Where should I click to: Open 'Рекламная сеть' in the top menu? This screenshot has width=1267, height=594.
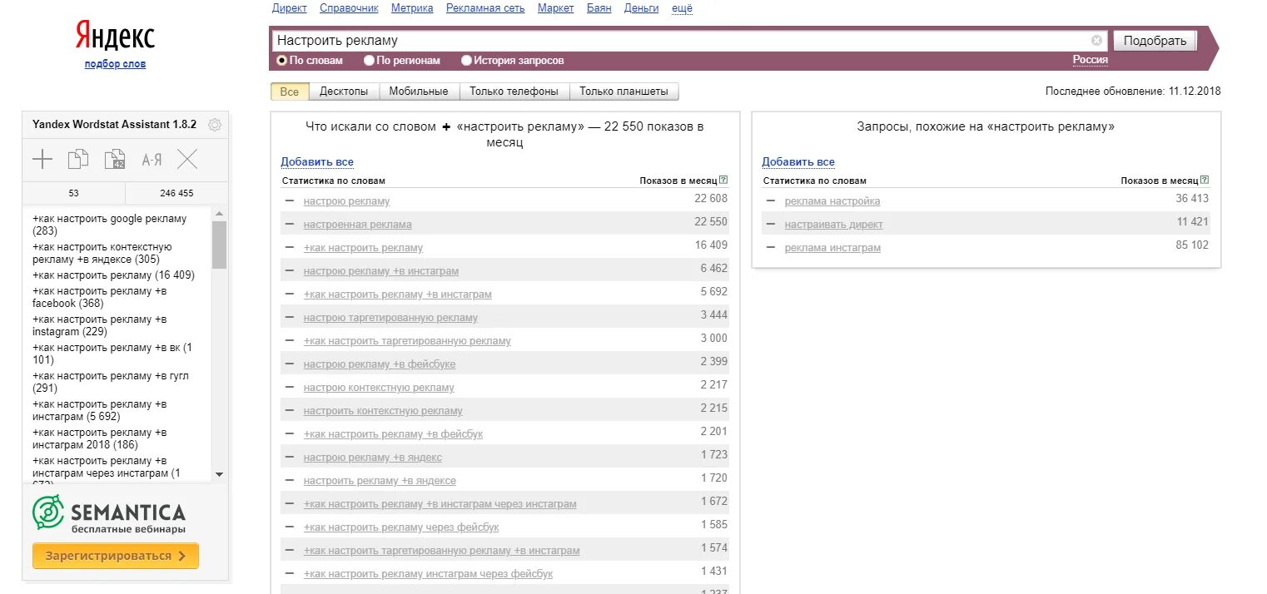point(485,8)
